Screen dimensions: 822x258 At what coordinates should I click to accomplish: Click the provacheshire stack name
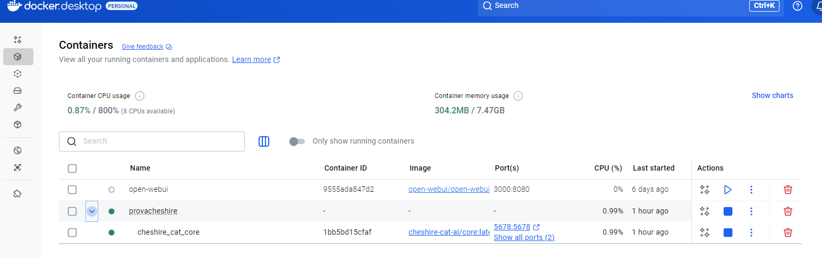click(153, 211)
